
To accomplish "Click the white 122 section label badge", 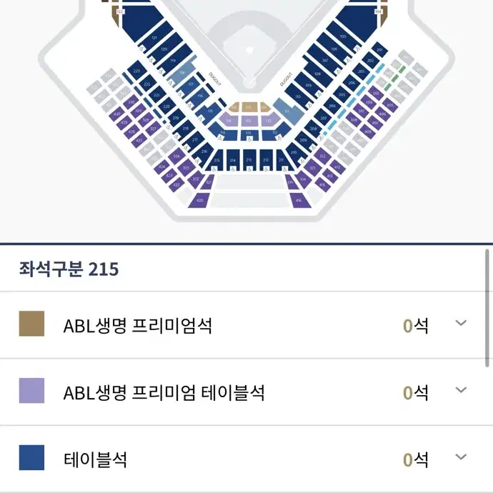I will [120, 11].
